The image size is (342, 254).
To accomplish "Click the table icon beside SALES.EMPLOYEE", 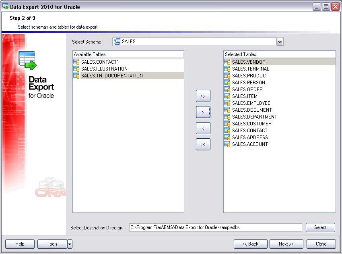I will click(227, 103).
